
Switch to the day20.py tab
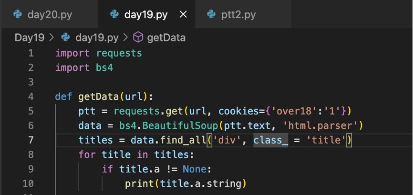[50, 14]
